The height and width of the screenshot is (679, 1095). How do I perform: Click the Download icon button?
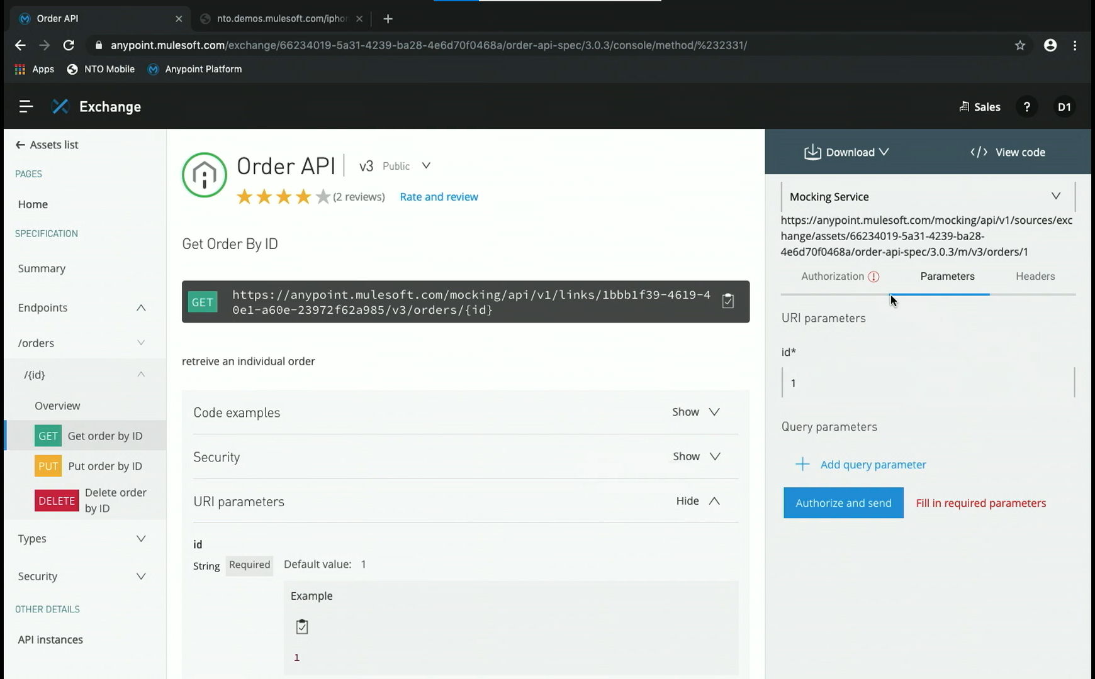(x=812, y=152)
